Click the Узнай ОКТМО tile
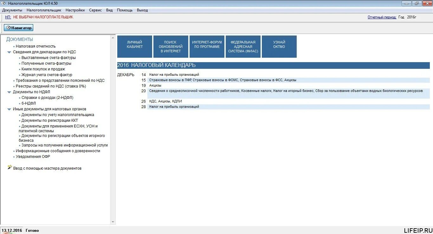 (279, 47)
